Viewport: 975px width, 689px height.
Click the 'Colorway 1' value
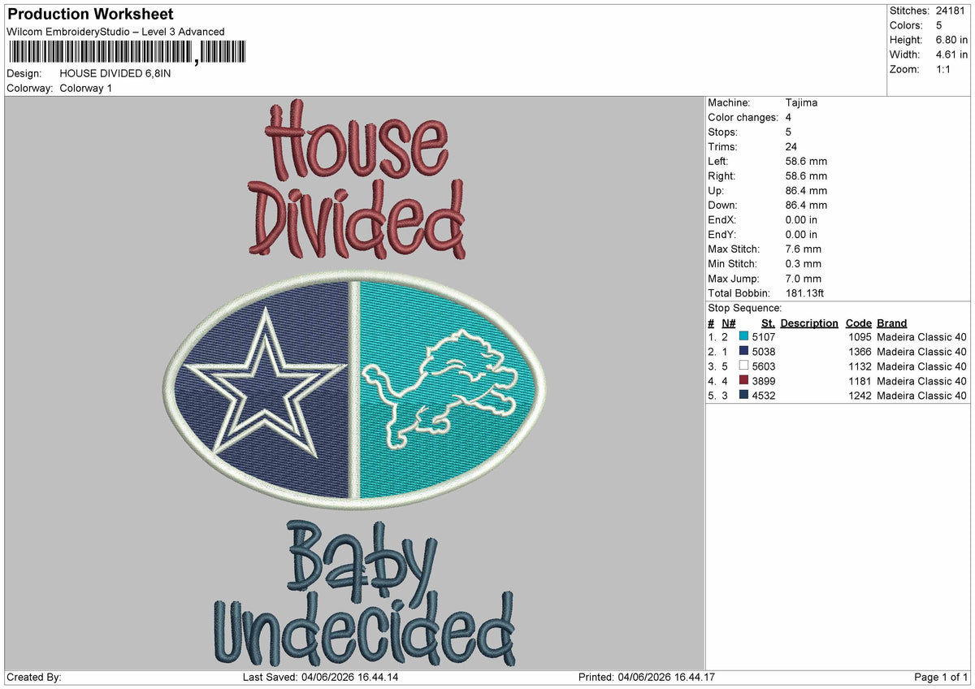tap(86, 88)
